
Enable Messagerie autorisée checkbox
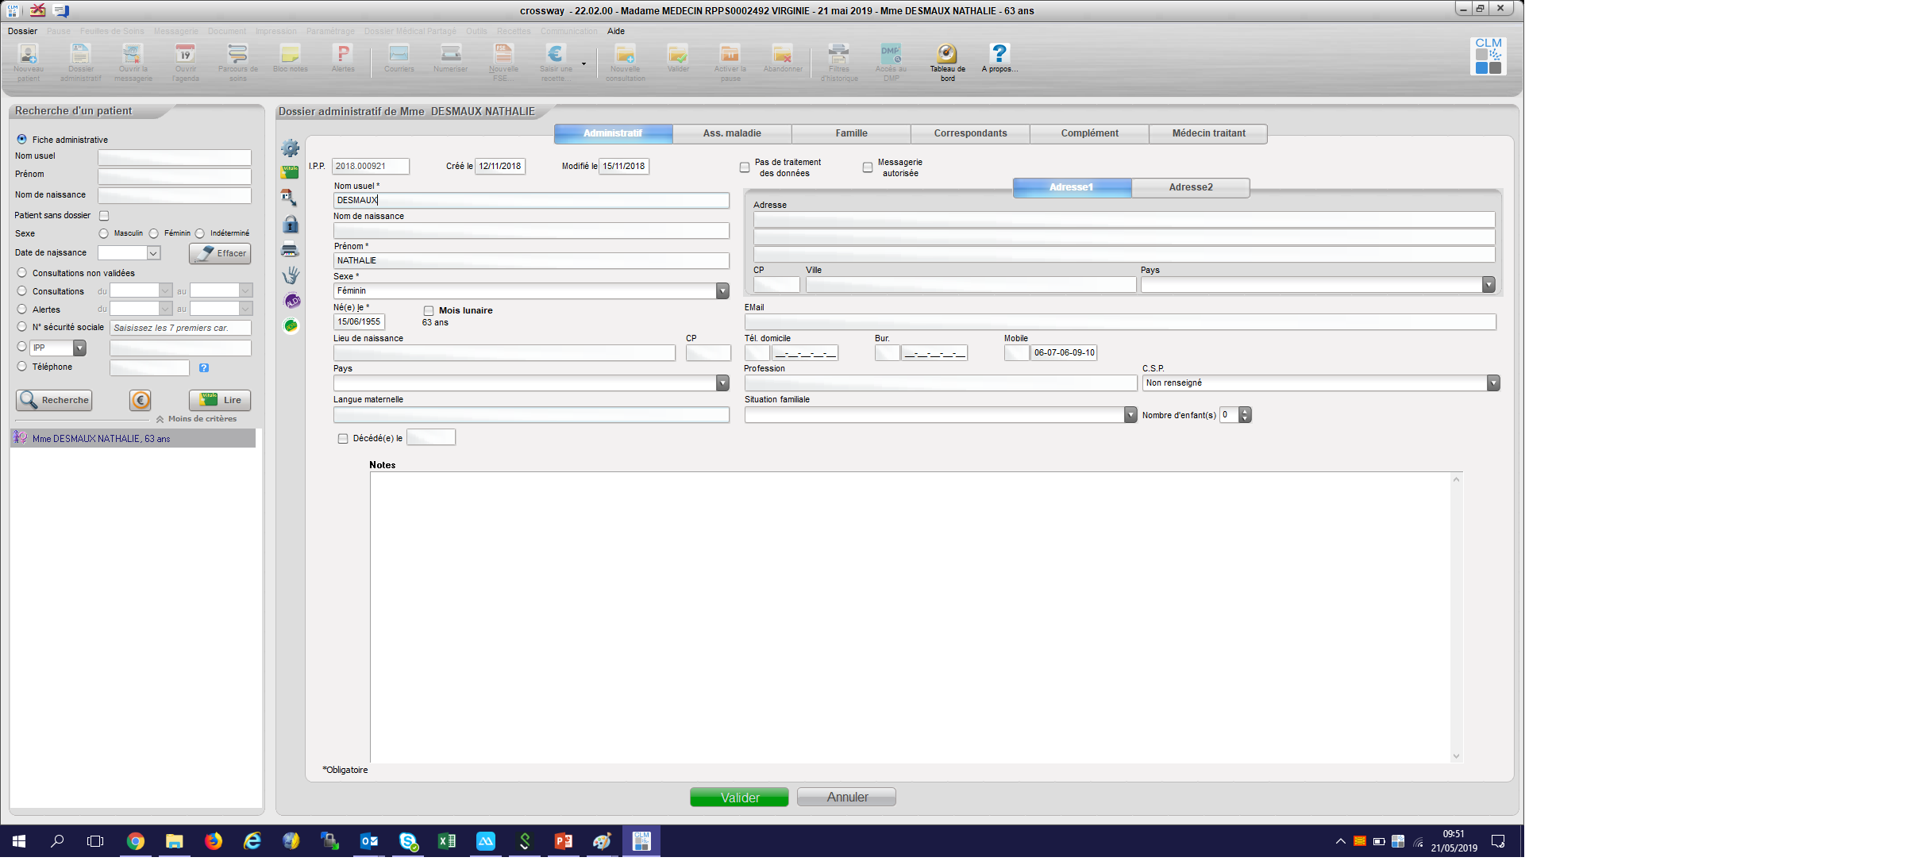click(x=868, y=167)
